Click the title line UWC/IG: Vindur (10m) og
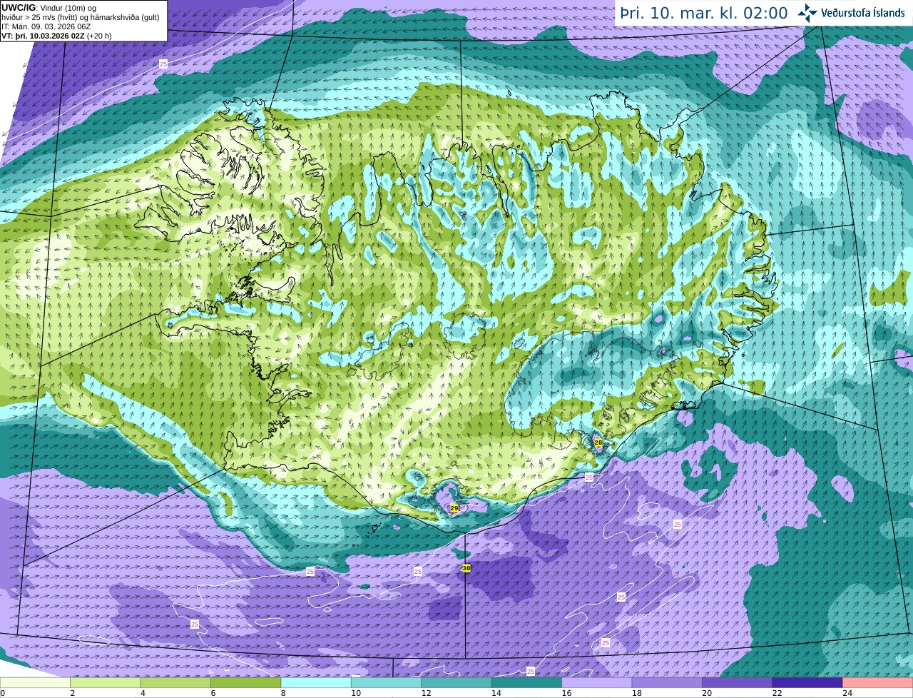Viewport: 913px width, 698px height. pyautogui.click(x=49, y=7)
